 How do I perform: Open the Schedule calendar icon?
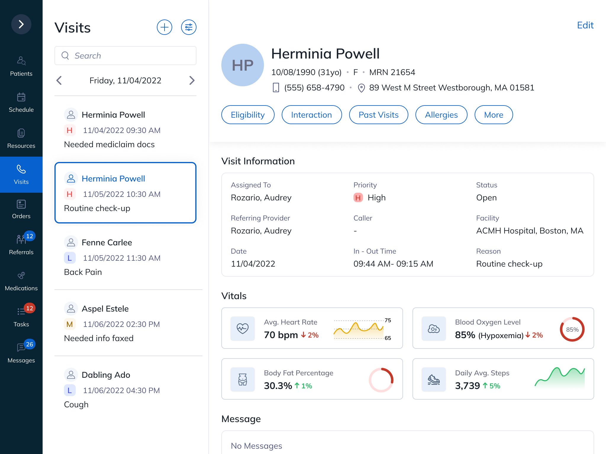point(21,97)
